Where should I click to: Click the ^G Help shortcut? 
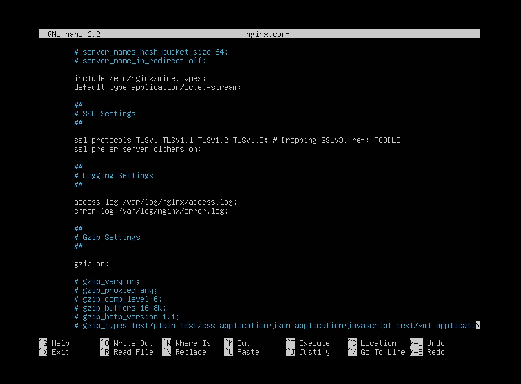pyautogui.click(x=54, y=343)
